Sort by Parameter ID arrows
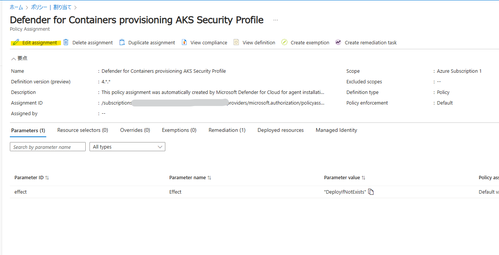 47,177
